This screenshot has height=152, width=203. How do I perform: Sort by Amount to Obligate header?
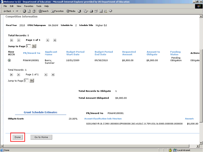[x=153, y=53]
